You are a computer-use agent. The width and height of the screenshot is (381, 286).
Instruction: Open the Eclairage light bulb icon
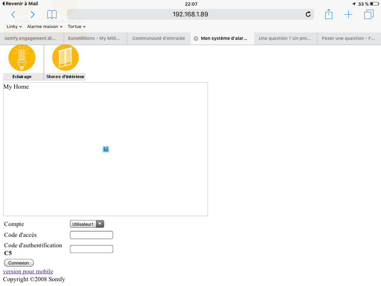[22, 58]
